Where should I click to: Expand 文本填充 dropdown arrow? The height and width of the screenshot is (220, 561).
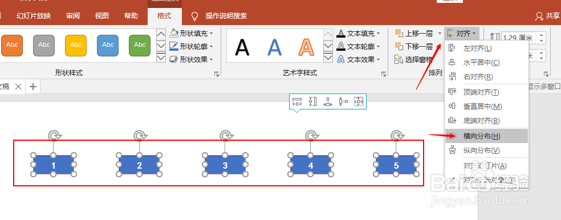tap(378, 33)
